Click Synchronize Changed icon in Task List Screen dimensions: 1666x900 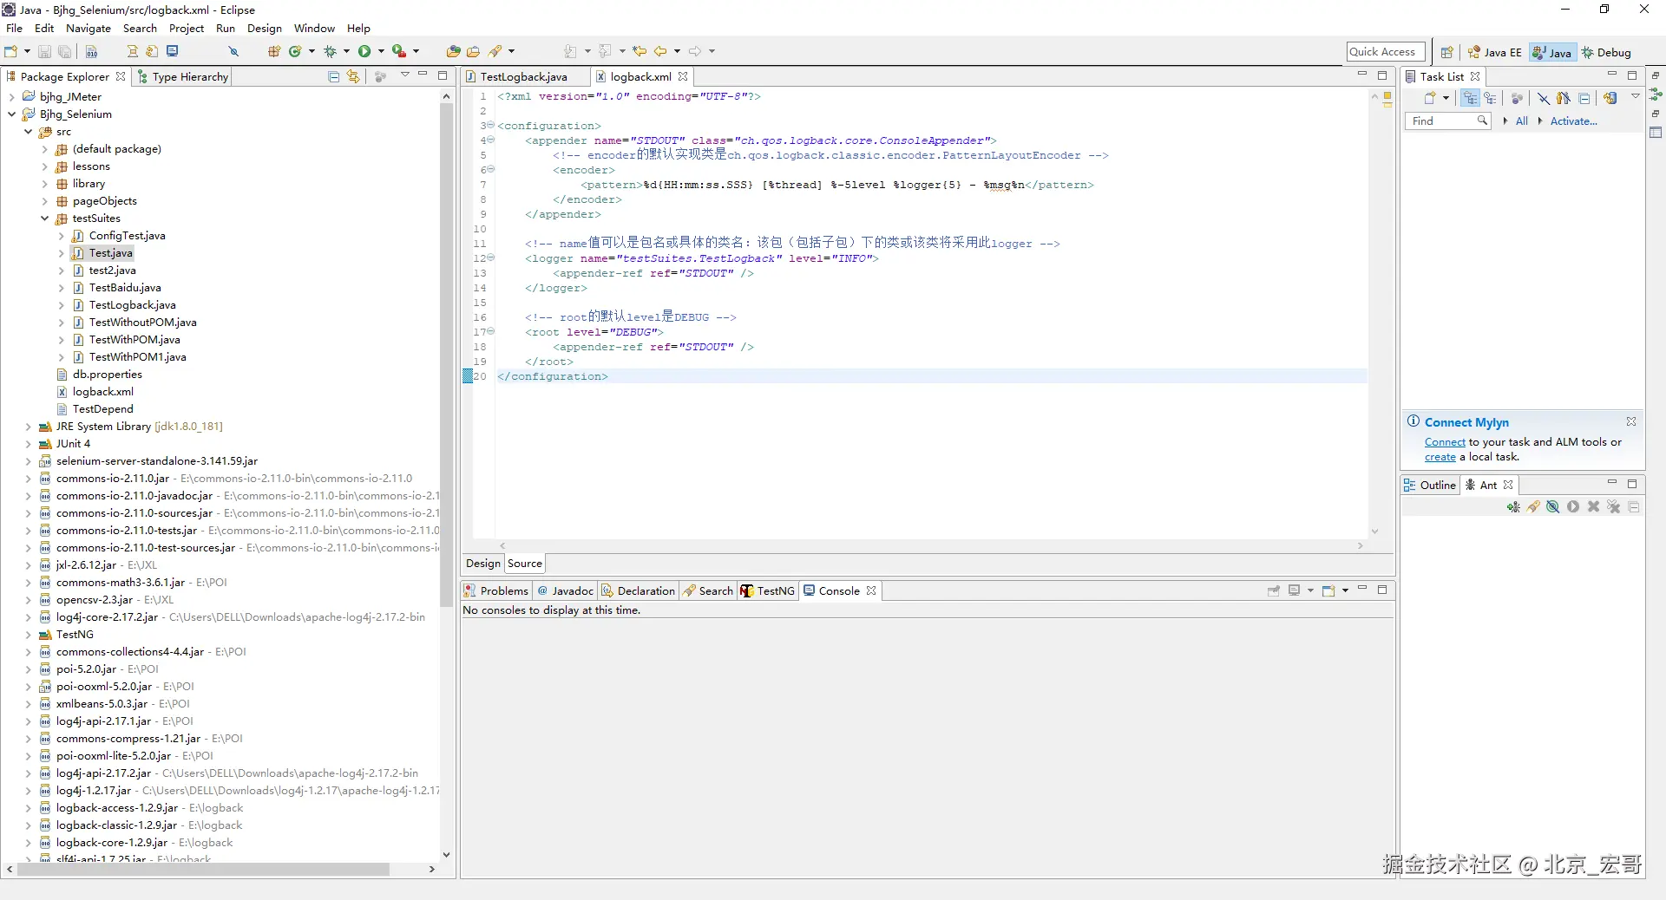(x=1610, y=98)
